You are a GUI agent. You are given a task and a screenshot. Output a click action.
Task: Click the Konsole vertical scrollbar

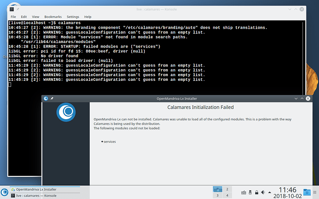303,58
